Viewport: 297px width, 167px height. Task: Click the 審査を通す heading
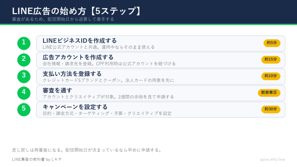coord(57,90)
